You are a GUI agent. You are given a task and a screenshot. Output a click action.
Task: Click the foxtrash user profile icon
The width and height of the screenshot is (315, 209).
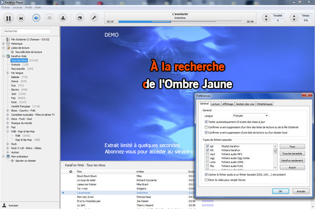[4, 205]
